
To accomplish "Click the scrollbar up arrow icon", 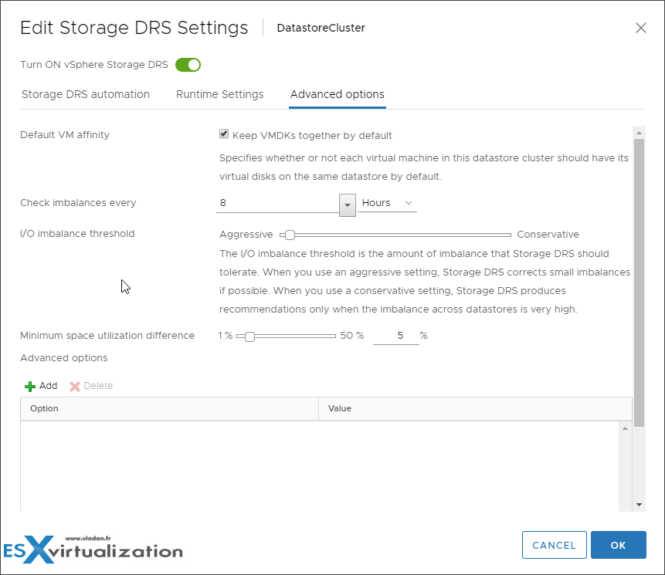I will 639,132.
